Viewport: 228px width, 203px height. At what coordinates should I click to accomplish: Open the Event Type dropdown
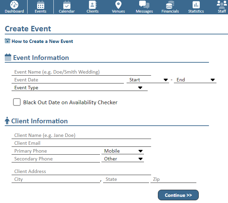(x=79, y=88)
